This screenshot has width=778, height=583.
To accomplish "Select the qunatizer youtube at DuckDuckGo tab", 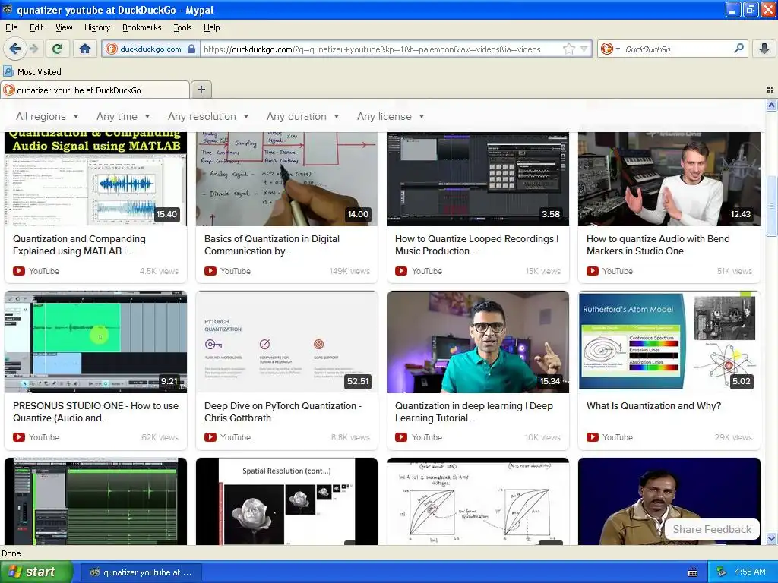I will [x=95, y=90].
